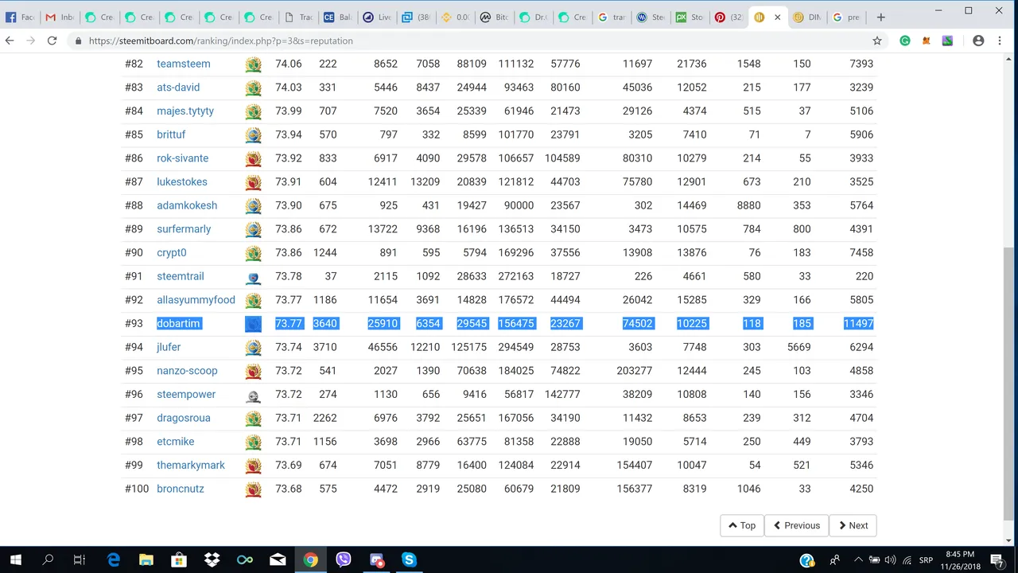
Task: Open ats-david user link
Action: 178,88
